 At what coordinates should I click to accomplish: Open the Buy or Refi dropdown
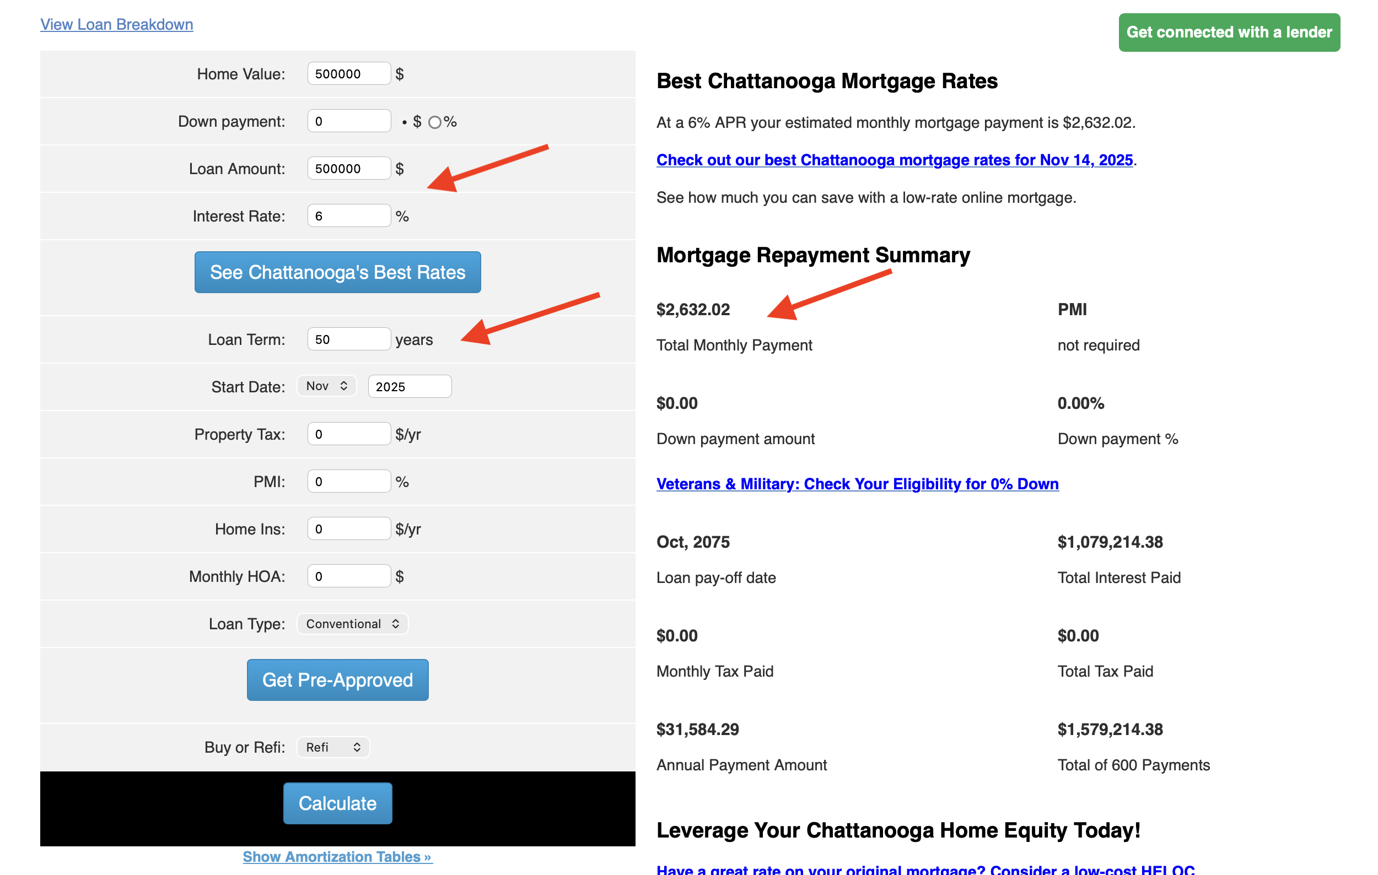click(333, 748)
